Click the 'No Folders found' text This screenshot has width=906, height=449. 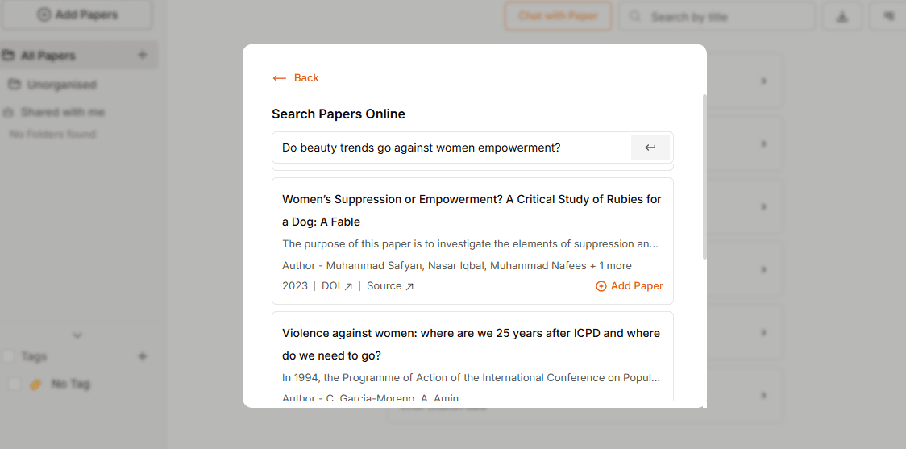(52, 135)
